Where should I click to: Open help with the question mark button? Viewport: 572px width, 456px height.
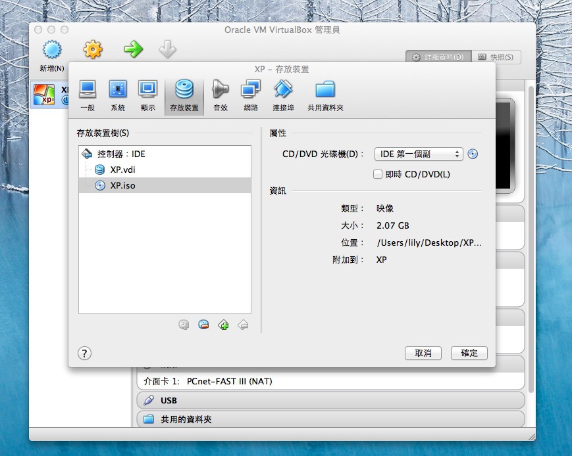85,353
